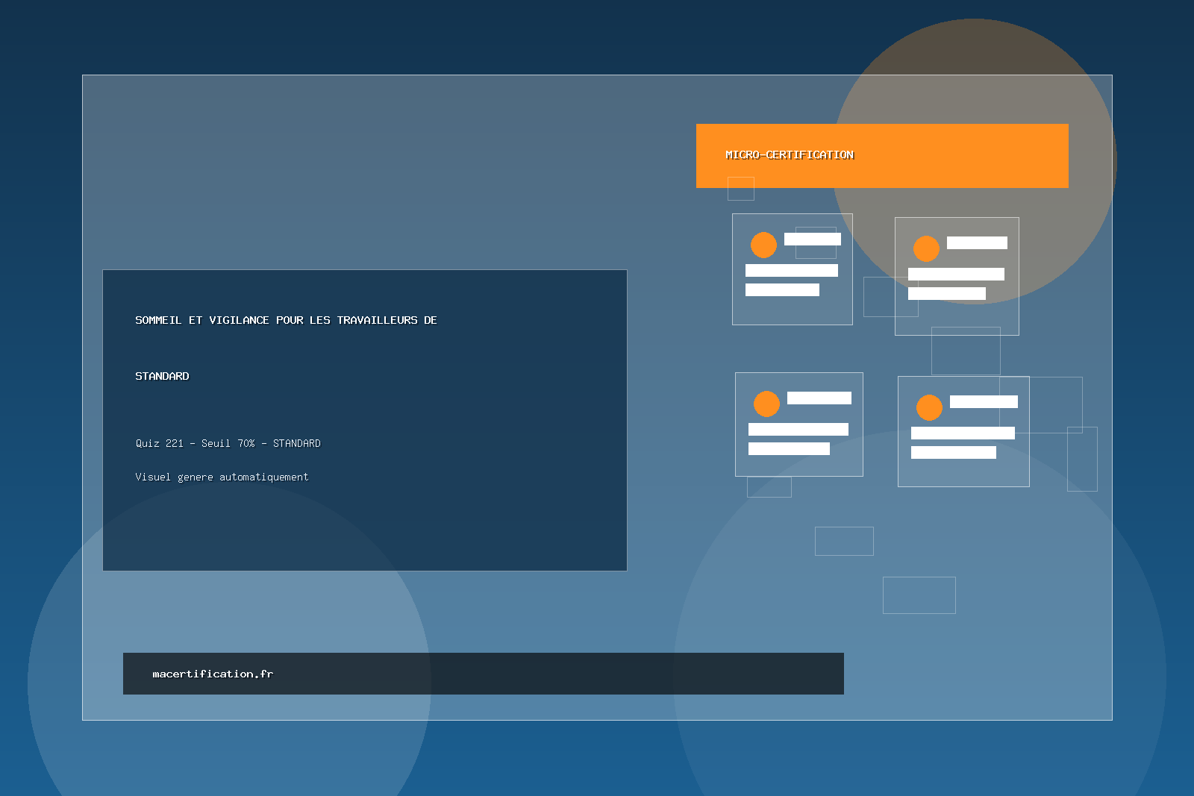
Task: Click the orange circle in the top-right card
Action: tap(926, 248)
